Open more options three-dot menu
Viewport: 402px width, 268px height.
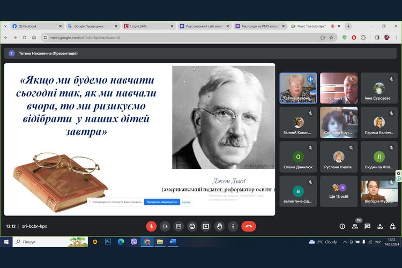[x=233, y=226]
